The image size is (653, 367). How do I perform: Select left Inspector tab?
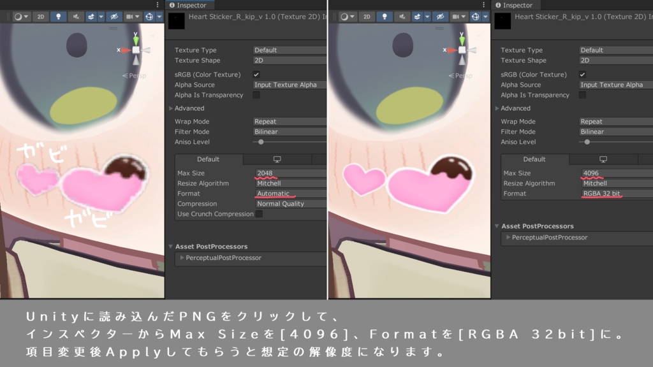coord(190,5)
